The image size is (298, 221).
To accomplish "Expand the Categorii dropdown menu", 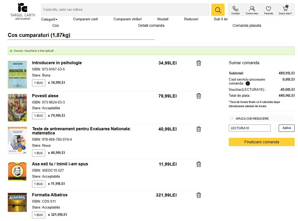I will [x=49, y=19].
